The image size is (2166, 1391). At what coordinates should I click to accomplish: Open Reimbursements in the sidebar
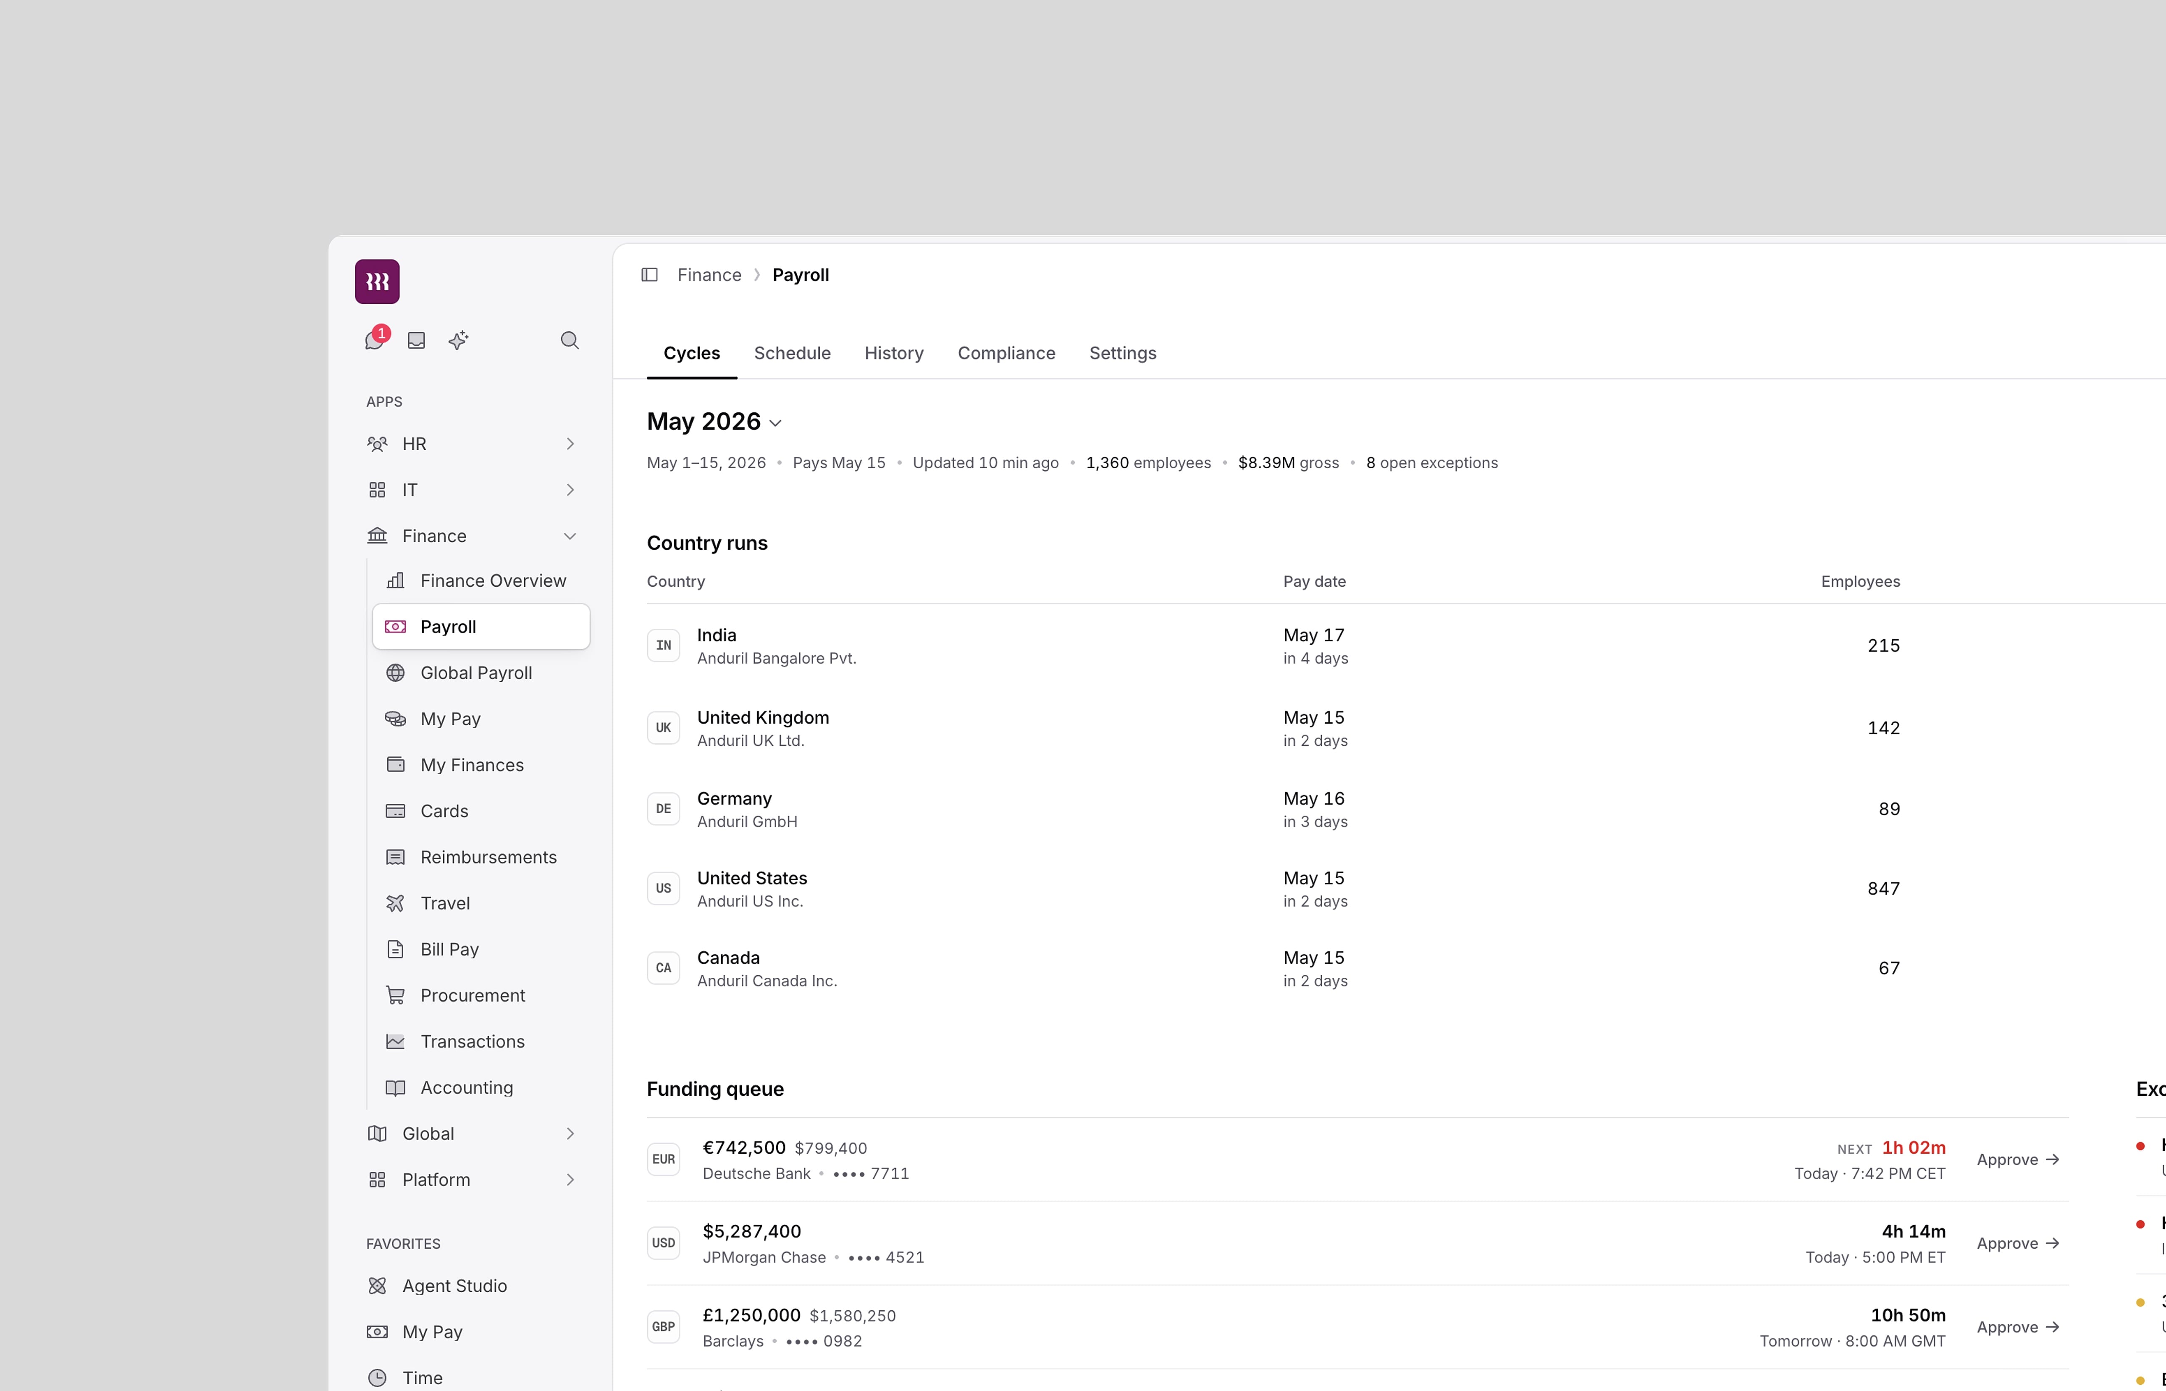coord(480,857)
